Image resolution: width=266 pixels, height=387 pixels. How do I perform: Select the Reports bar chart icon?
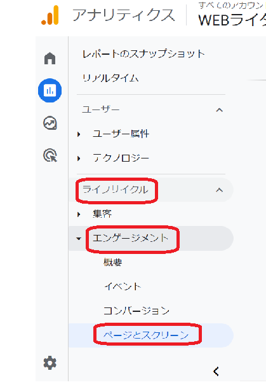(x=50, y=90)
